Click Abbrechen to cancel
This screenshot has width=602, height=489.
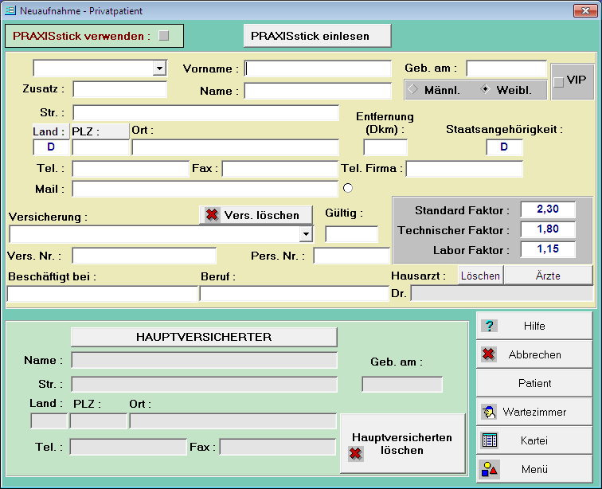coord(534,354)
